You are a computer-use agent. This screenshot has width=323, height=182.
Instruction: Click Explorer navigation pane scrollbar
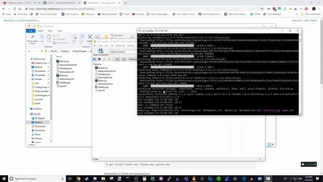(x=51, y=99)
